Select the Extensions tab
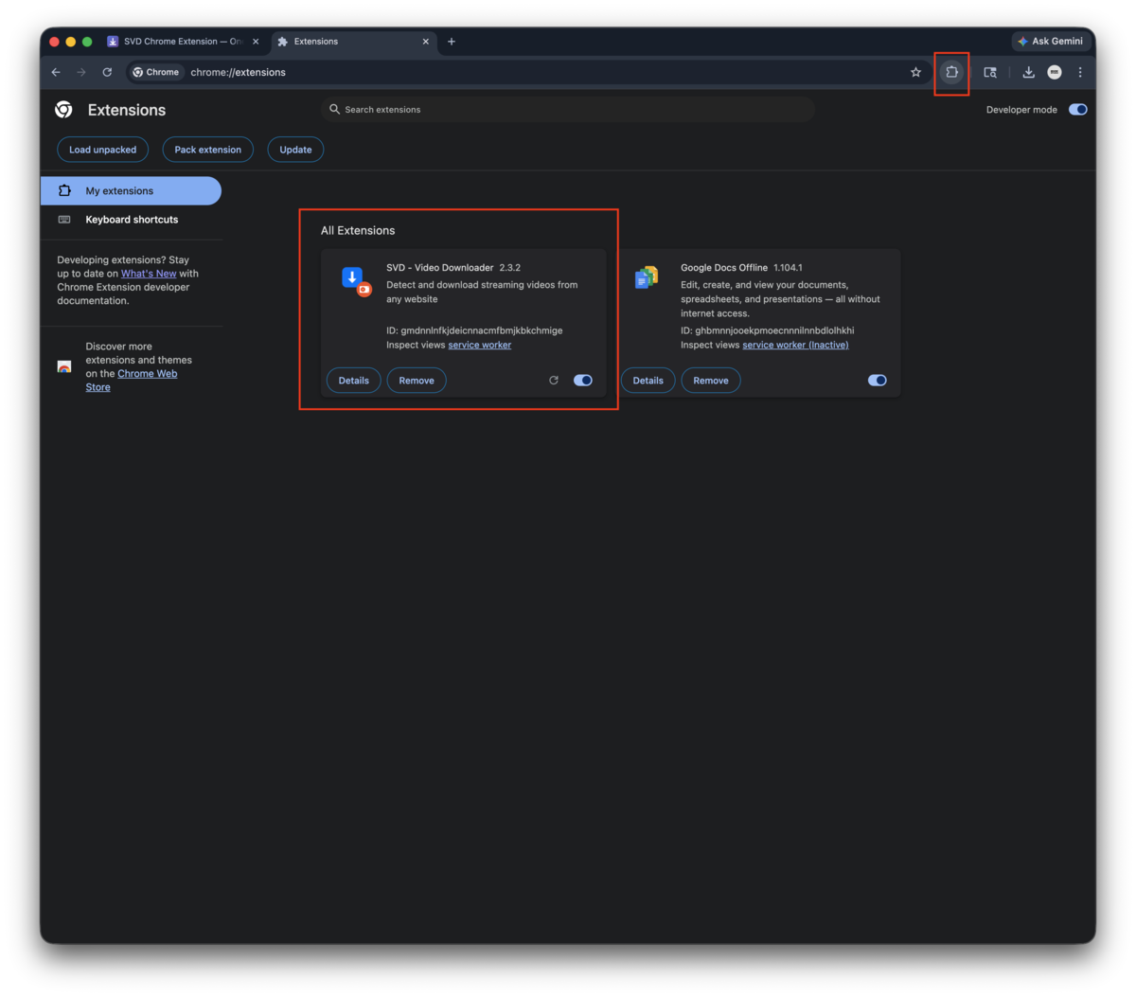This screenshot has width=1136, height=997. 352,42
